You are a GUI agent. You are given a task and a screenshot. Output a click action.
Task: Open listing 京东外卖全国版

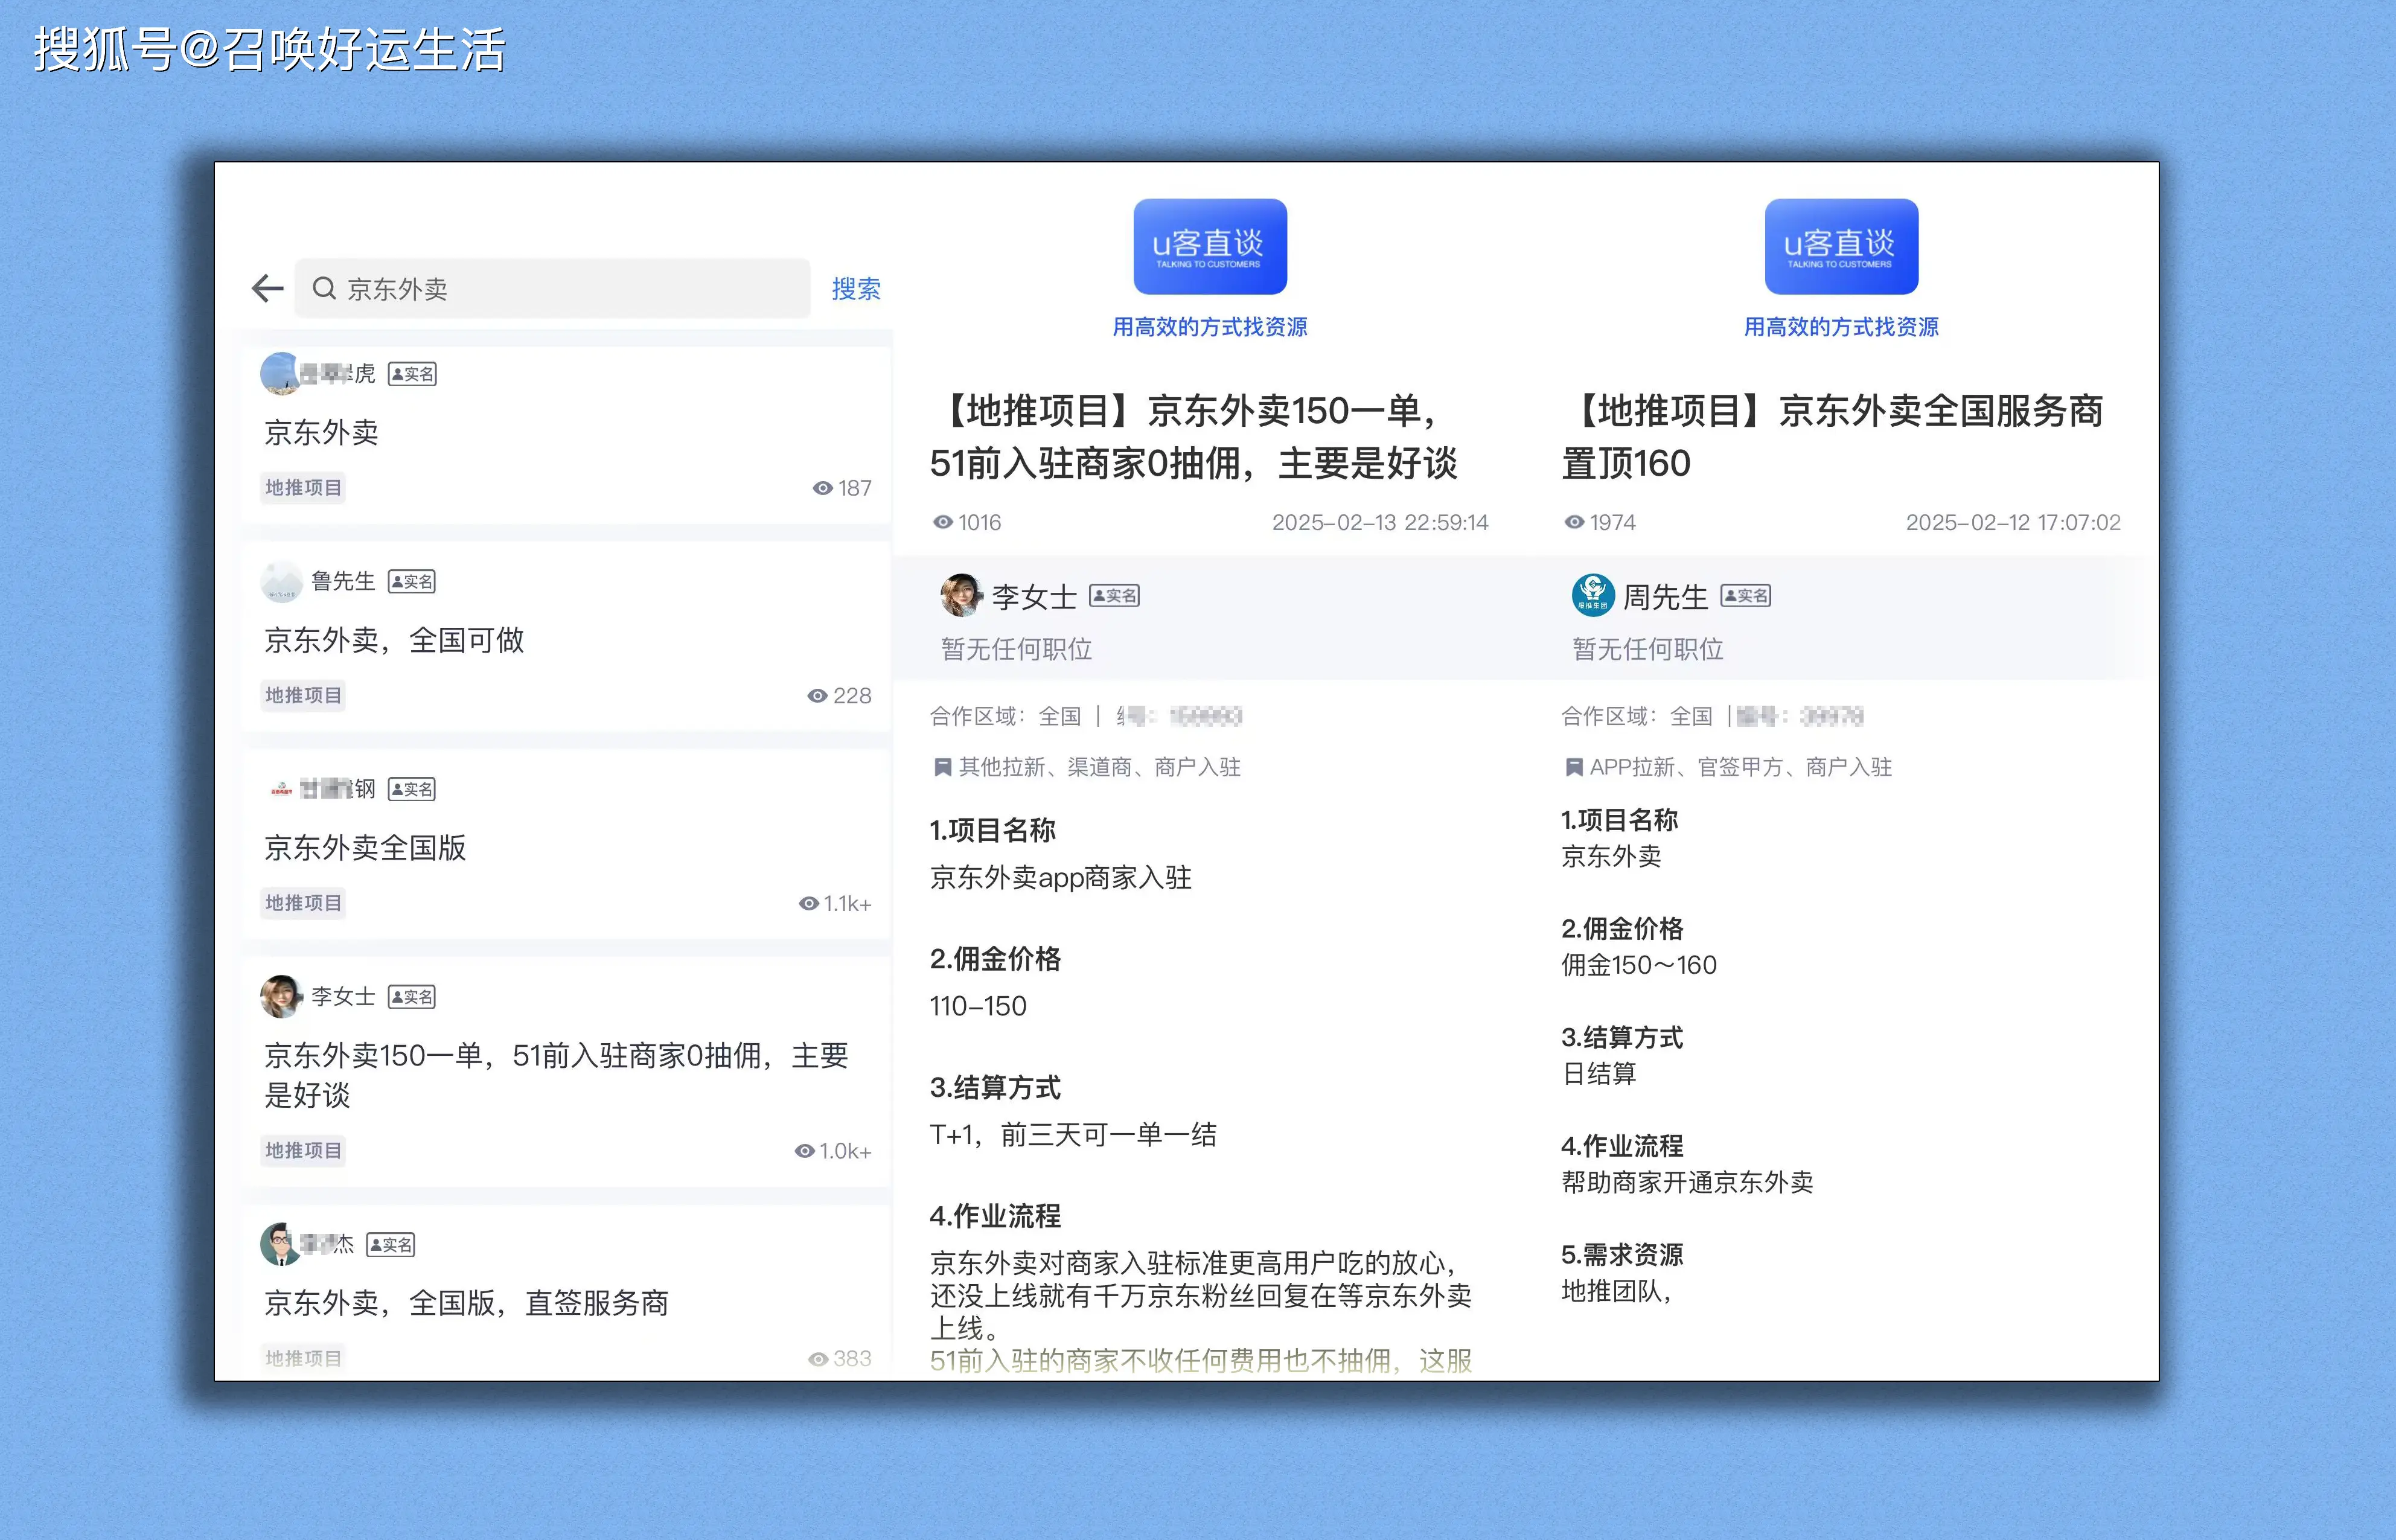pos(365,848)
